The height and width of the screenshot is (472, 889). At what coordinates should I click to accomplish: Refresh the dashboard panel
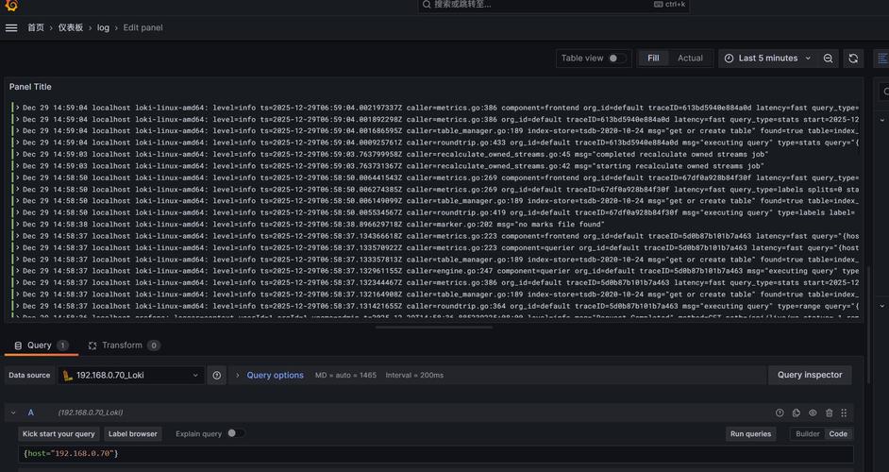click(x=853, y=59)
